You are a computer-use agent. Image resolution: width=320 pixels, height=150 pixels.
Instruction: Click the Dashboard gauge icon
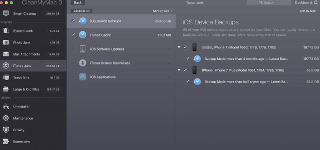[x=316, y=3]
